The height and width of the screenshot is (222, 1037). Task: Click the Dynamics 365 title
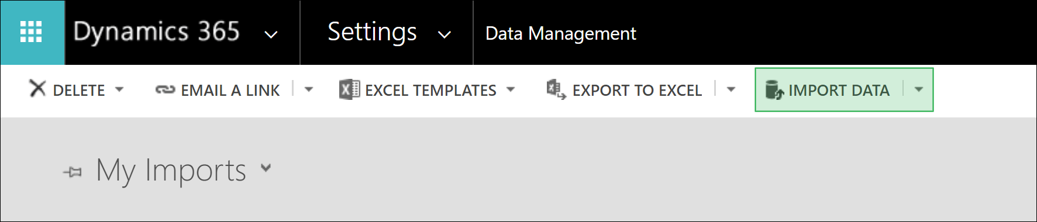(157, 32)
